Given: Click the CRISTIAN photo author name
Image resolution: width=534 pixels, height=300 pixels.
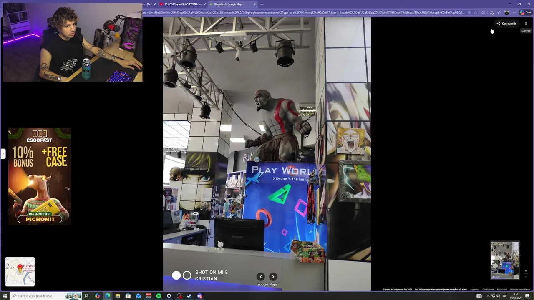Looking at the screenshot, I should point(206,279).
